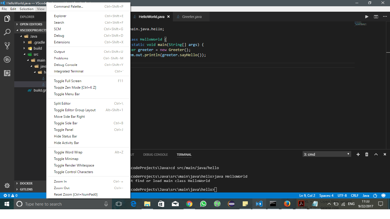Screen dimensions: 390x219
Task: Click 'Ln 9, Col 2' in the status bar
Action: point(307,195)
